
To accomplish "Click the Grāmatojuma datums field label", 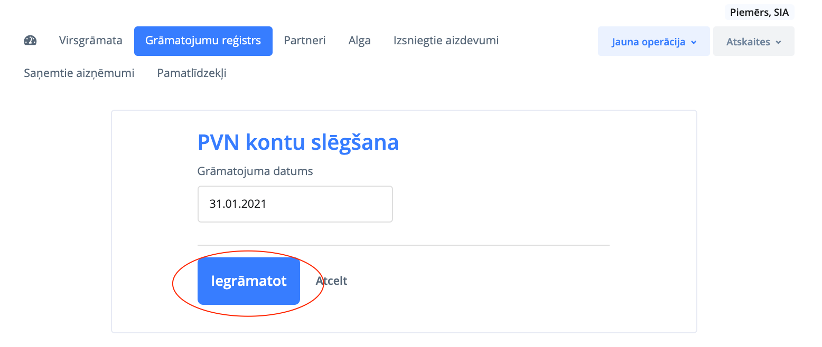I will [255, 171].
